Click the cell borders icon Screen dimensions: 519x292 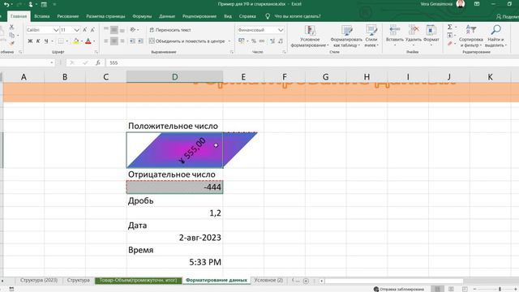61,41
